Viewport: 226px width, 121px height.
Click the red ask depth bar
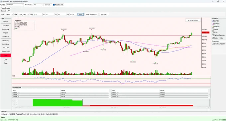click(138, 106)
